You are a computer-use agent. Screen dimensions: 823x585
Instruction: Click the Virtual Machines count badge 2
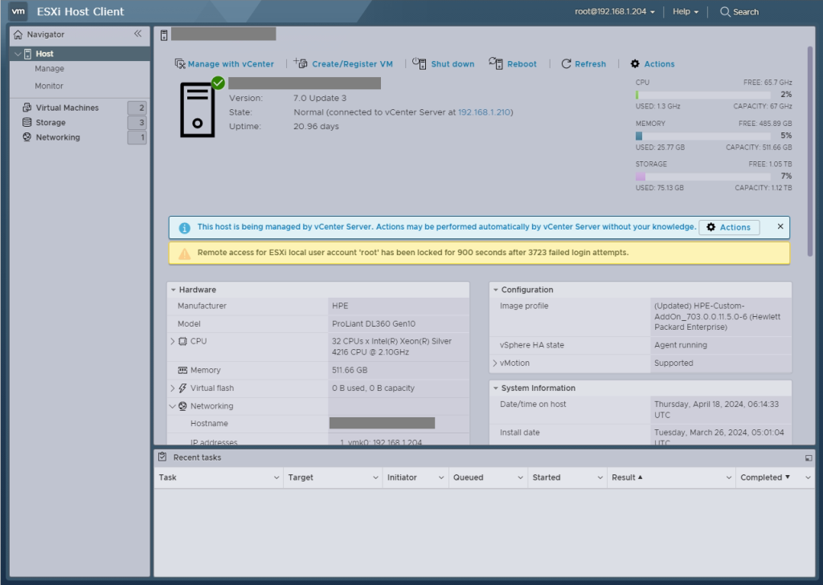point(137,108)
